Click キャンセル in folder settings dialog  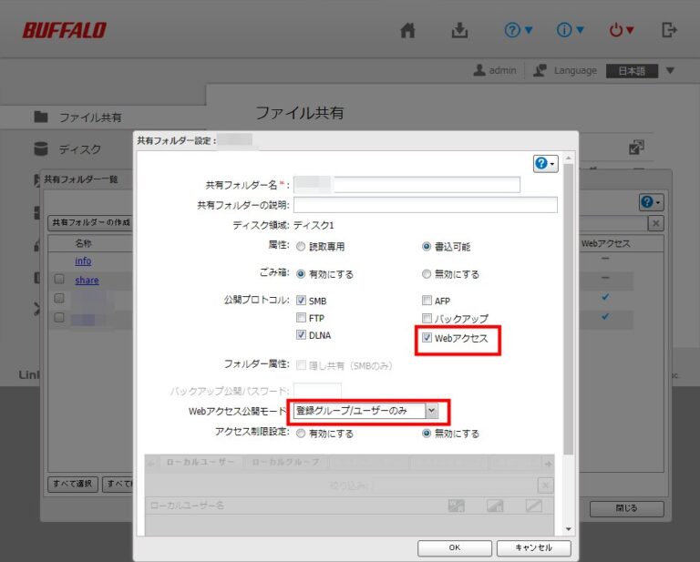point(533,547)
